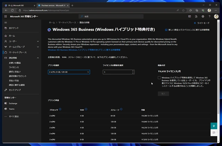Open the teal help assistant button

pyautogui.click(x=214, y=126)
